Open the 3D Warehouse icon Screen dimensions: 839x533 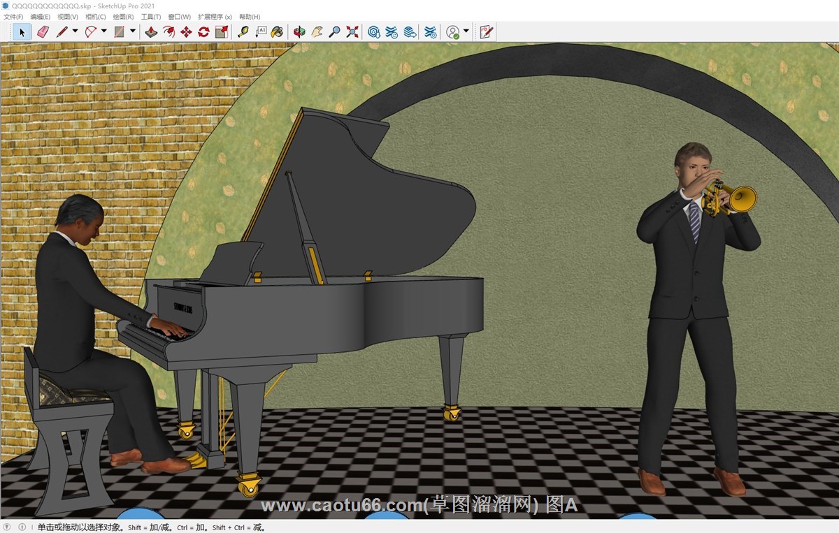click(x=374, y=31)
